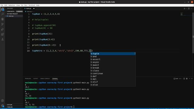
Task: Click the unsaved dot on main.py tab
Action: [x=34, y=8]
